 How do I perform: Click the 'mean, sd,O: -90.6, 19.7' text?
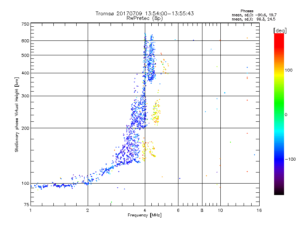click(254, 15)
